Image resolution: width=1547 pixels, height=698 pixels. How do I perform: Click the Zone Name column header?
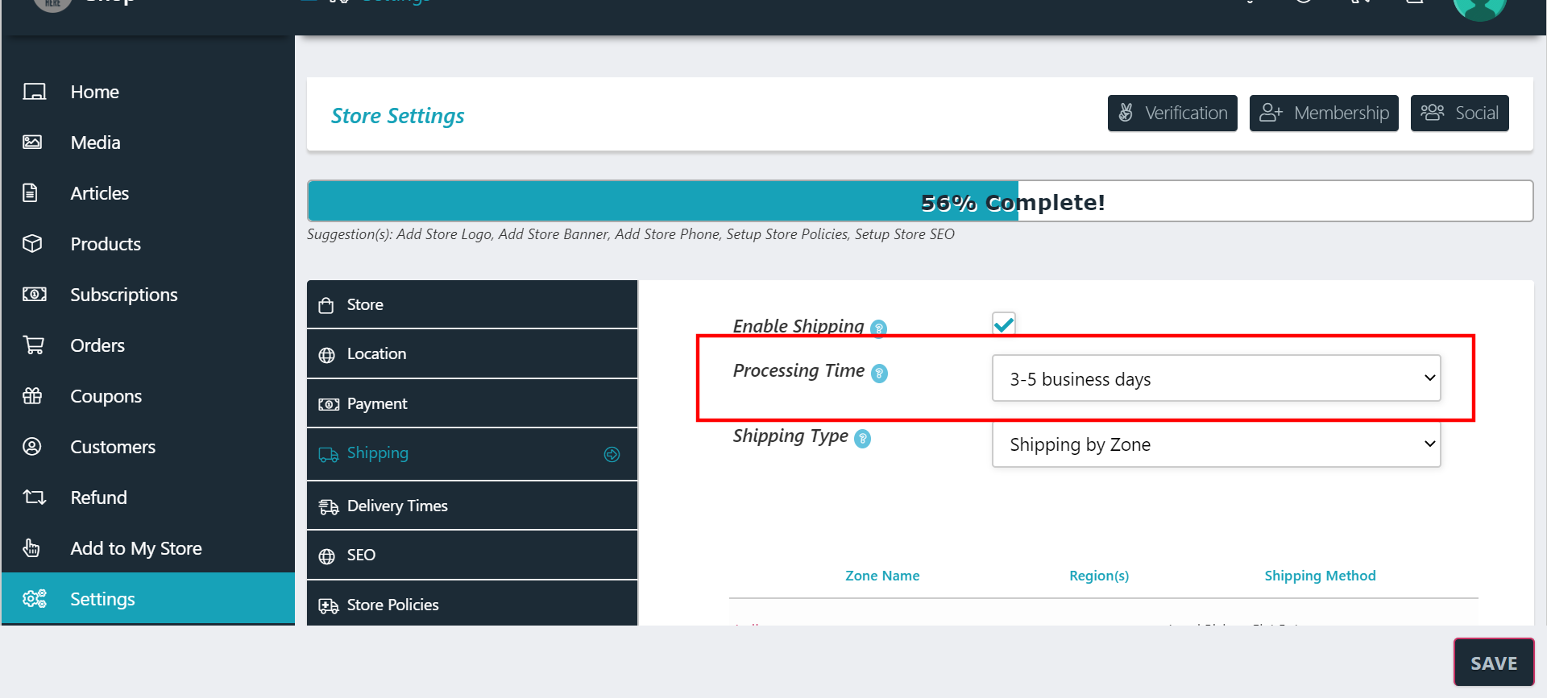[882, 576]
